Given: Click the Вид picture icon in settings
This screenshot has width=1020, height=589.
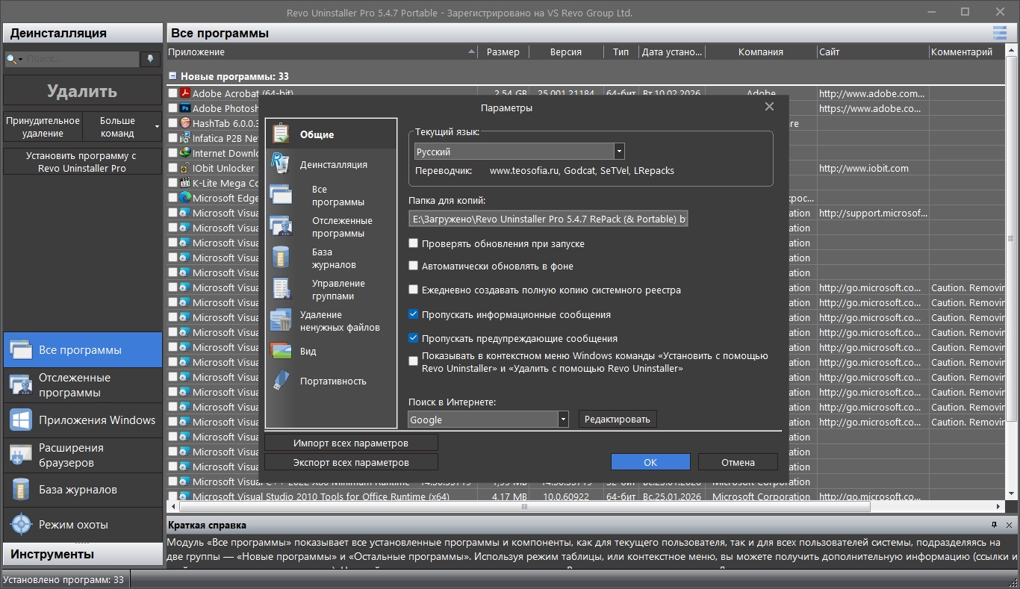Looking at the screenshot, I should point(281,351).
